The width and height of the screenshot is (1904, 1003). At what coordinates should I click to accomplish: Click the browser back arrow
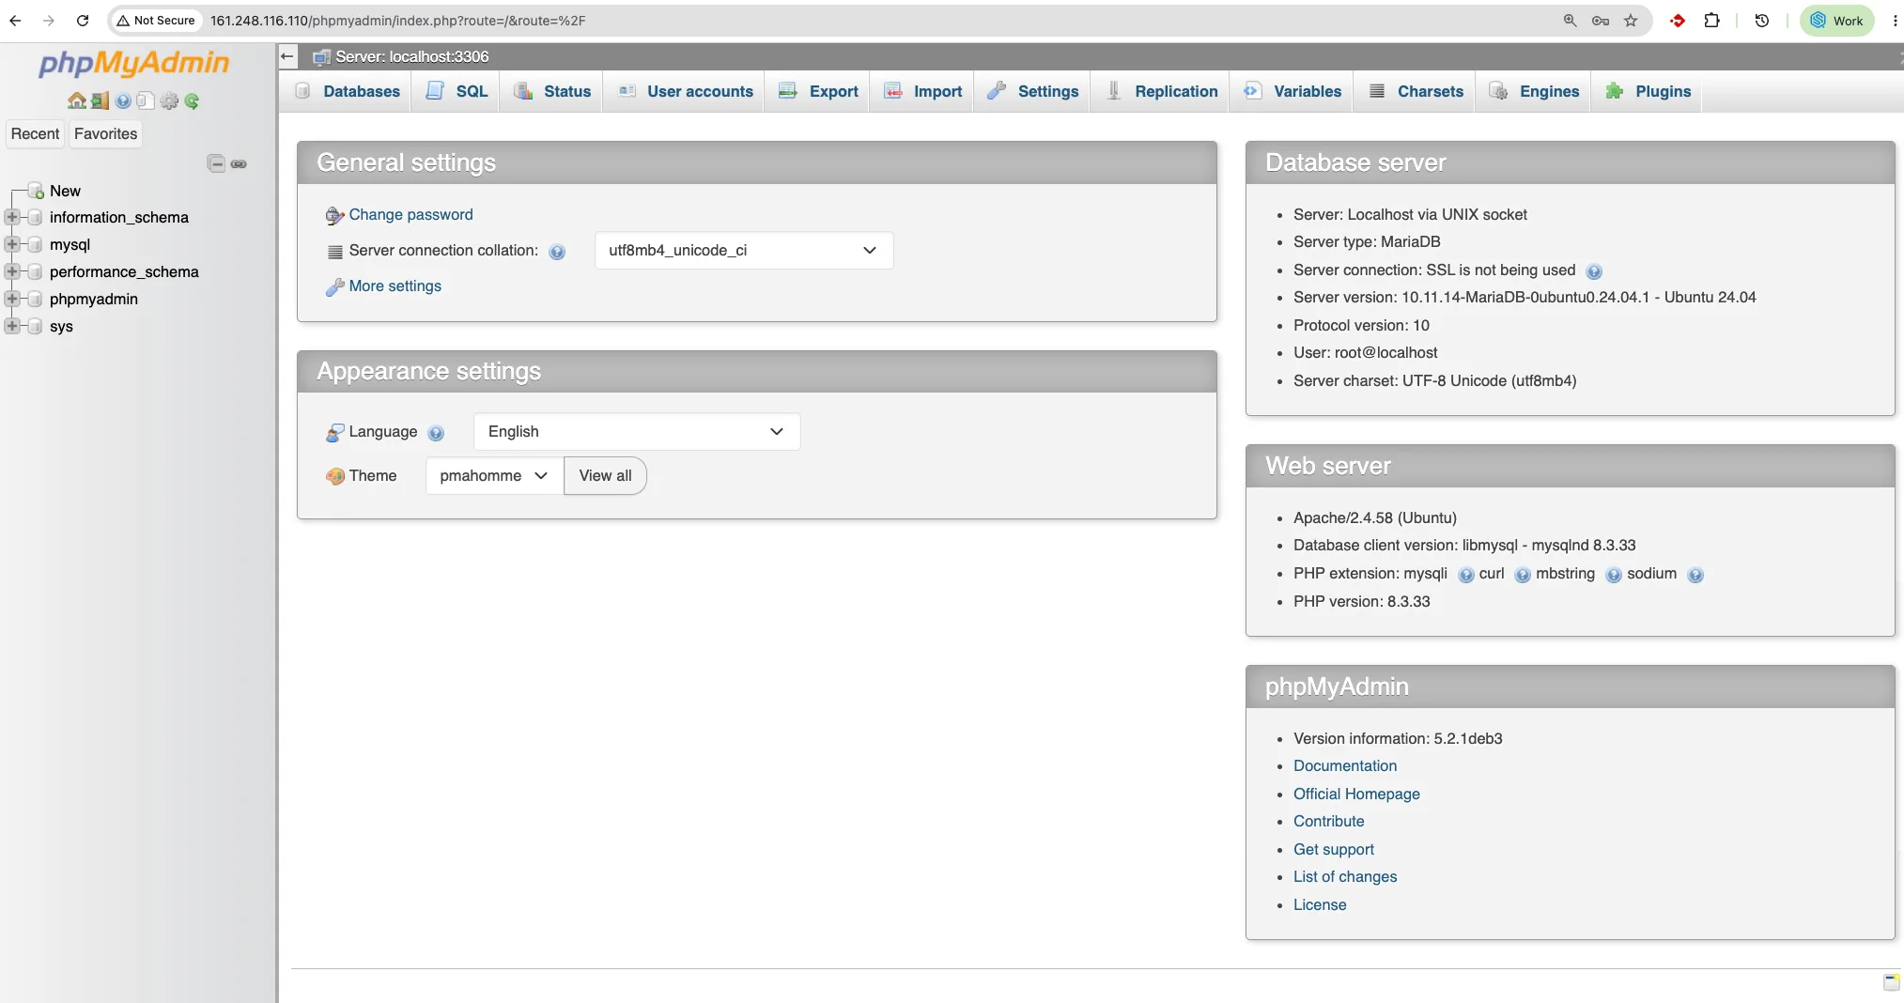pyautogui.click(x=16, y=20)
